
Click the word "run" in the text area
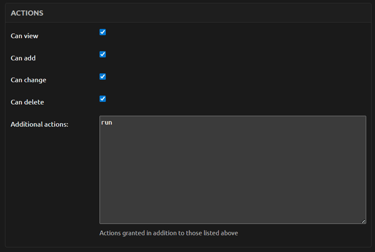(106, 122)
